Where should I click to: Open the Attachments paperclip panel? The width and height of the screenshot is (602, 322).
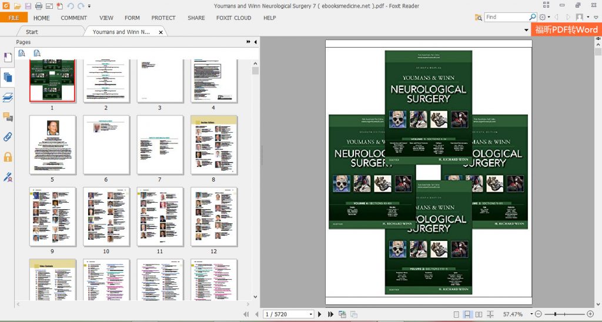point(8,137)
